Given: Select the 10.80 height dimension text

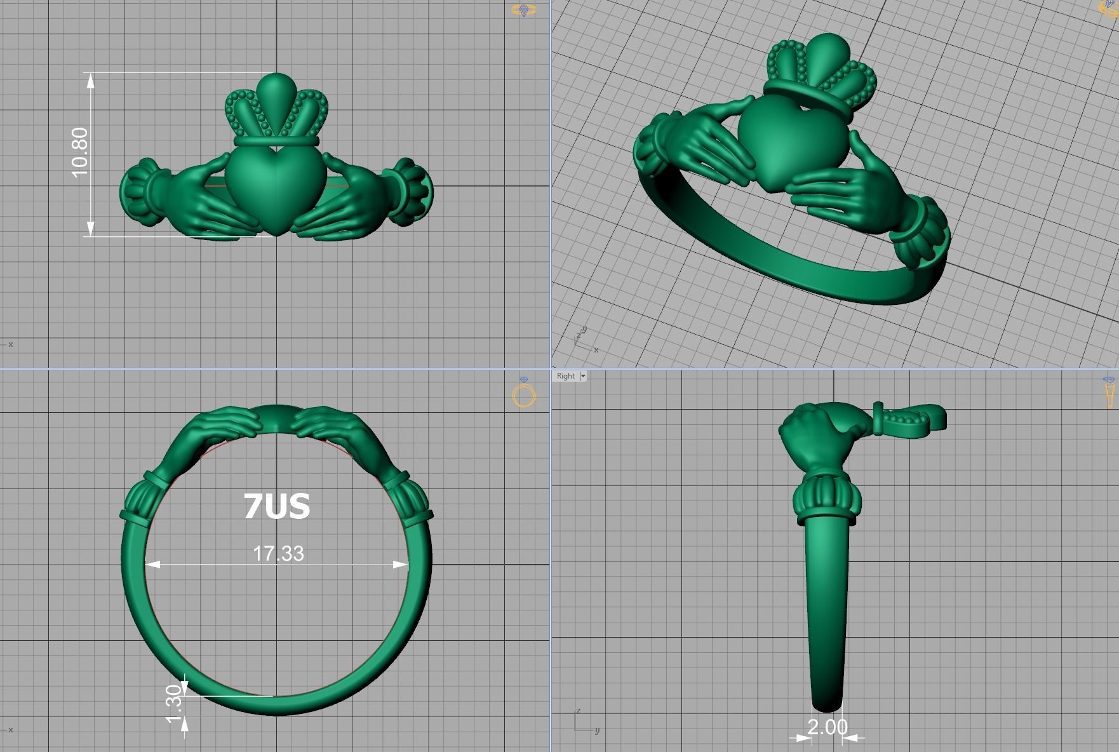Looking at the screenshot, I should click(x=80, y=152).
